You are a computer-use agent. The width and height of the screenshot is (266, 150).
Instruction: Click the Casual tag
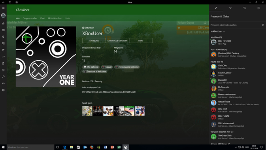pyautogui.click(x=107, y=67)
